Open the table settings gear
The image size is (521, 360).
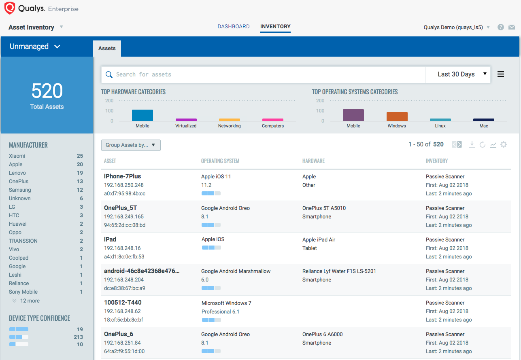(x=504, y=144)
